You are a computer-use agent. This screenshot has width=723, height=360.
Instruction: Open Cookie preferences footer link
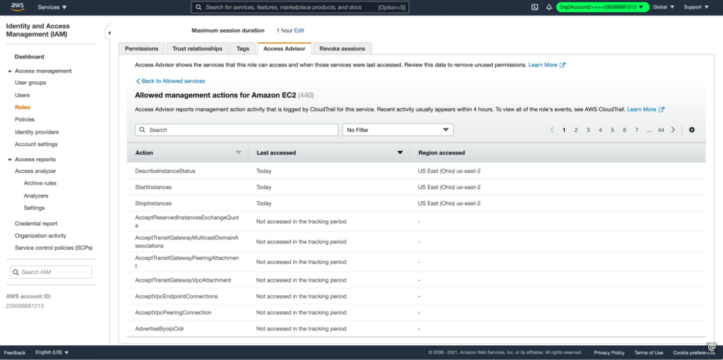(x=694, y=353)
